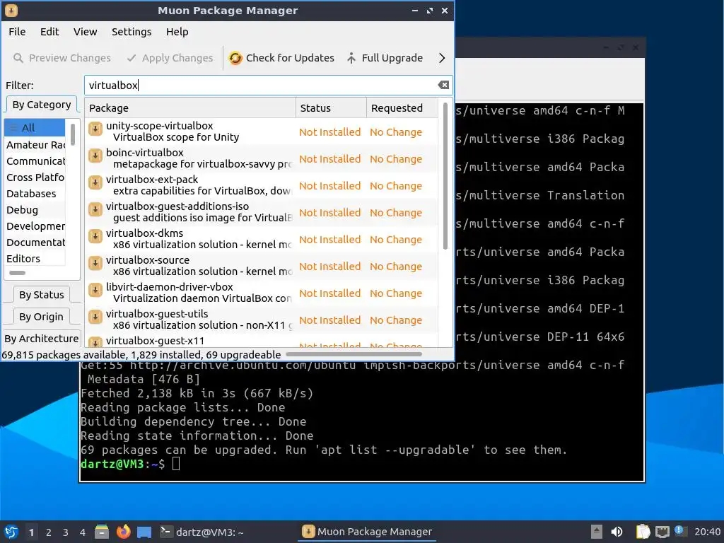Click the Muon icon in the window title bar
The height and width of the screenshot is (543, 724).
(11, 10)
